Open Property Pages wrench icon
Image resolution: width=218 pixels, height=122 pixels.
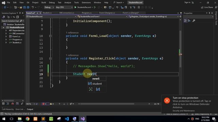pos(194,21)
